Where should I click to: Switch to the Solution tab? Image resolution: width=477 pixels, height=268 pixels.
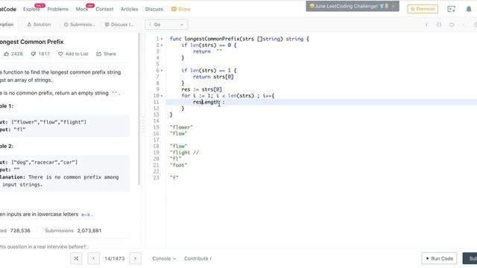coord(39,25)
